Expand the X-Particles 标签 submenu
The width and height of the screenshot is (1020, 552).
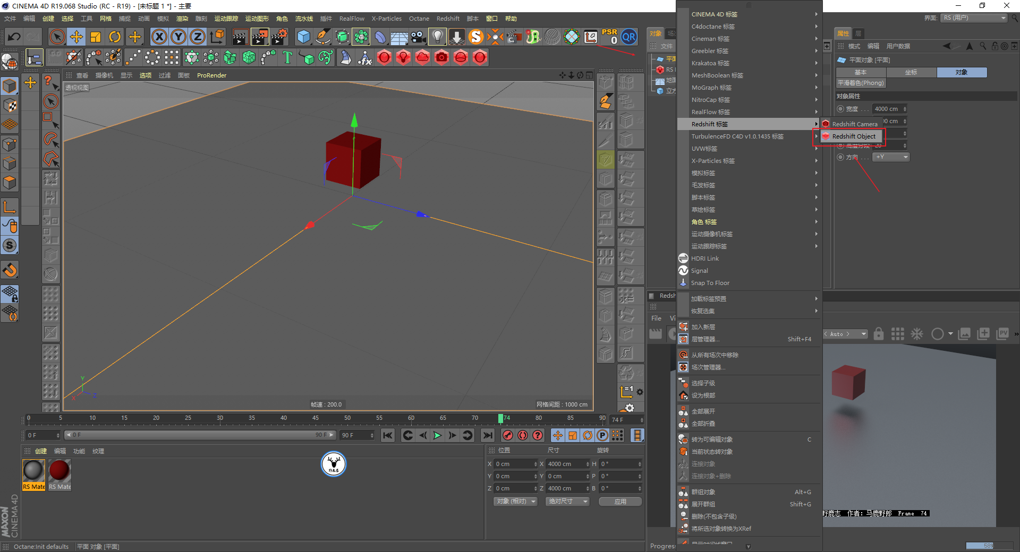point(749,161)
